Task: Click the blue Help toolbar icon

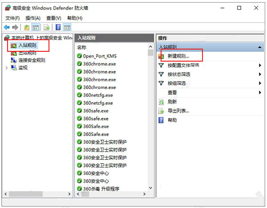Action: (58, 27)
